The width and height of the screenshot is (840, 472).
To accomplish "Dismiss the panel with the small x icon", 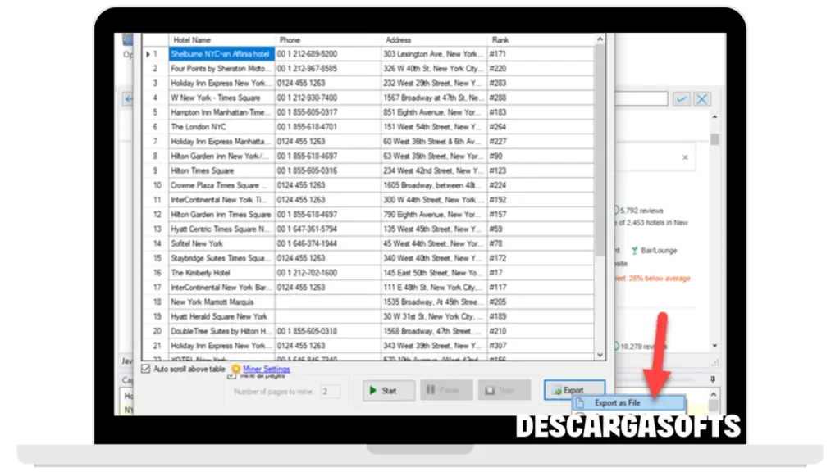I will (685, 157).
